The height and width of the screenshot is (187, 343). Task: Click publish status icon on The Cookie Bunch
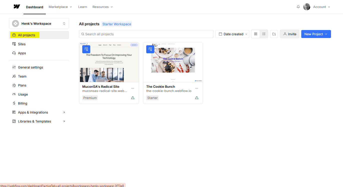pos(197,98)
